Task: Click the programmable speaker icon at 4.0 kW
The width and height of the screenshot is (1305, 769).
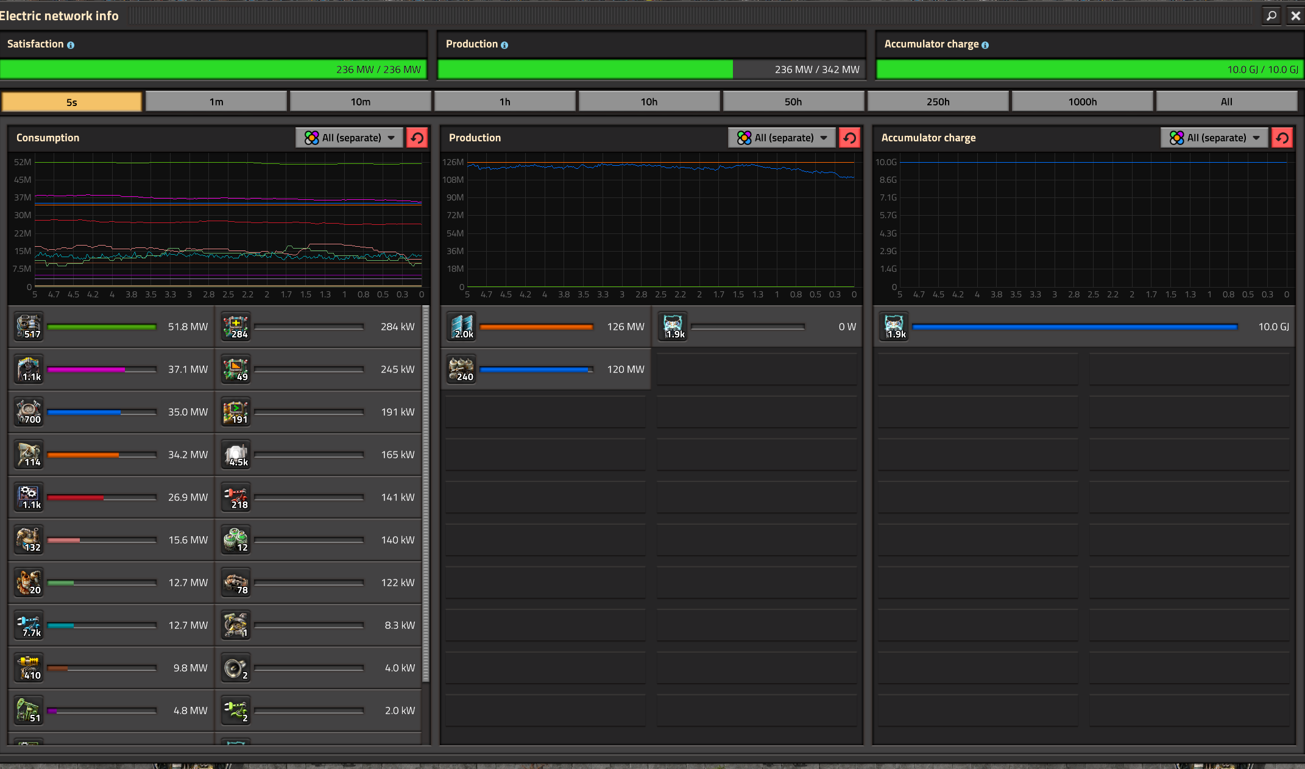Action: tap(236, 668)
